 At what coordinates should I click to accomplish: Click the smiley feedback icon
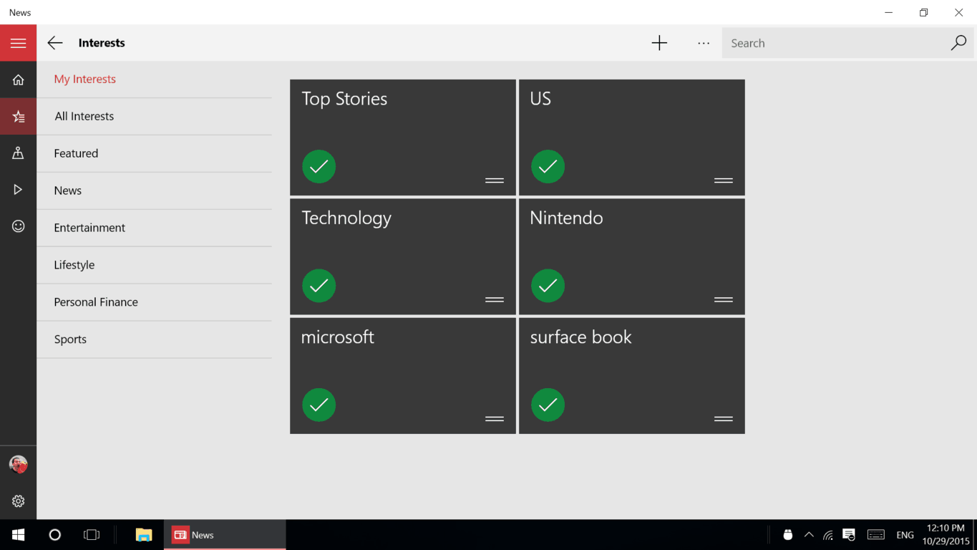pyautogui.click(x=18, y=226)
